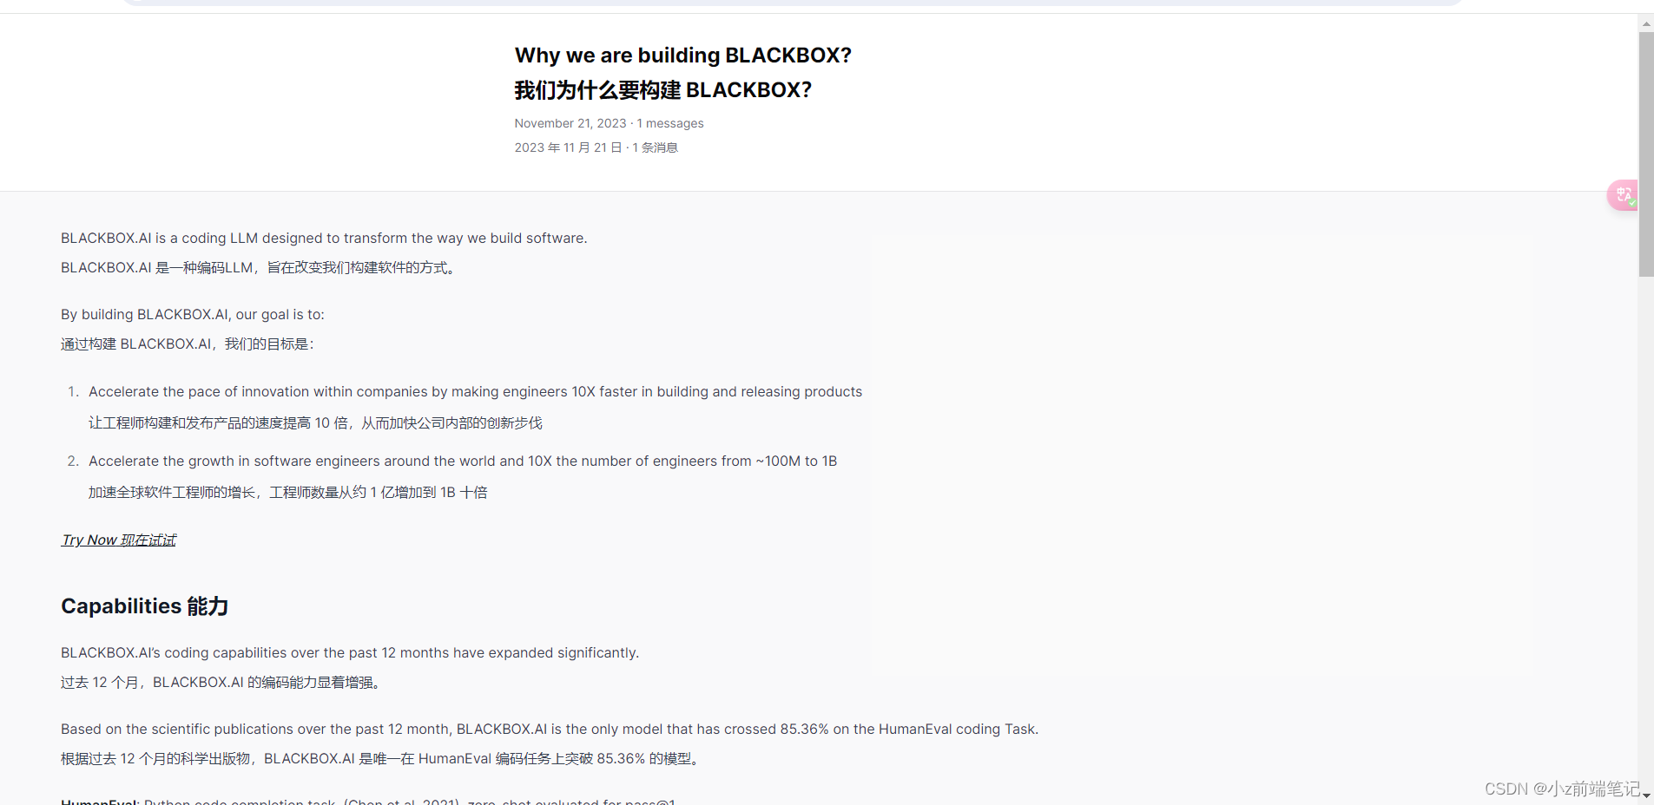
Task: Click the title 'Why we are building BLACKBOX?'
Action: [x=683, y=56]
